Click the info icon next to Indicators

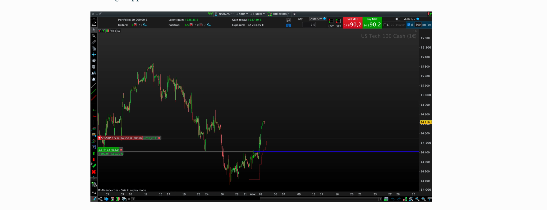pos(294,14)
